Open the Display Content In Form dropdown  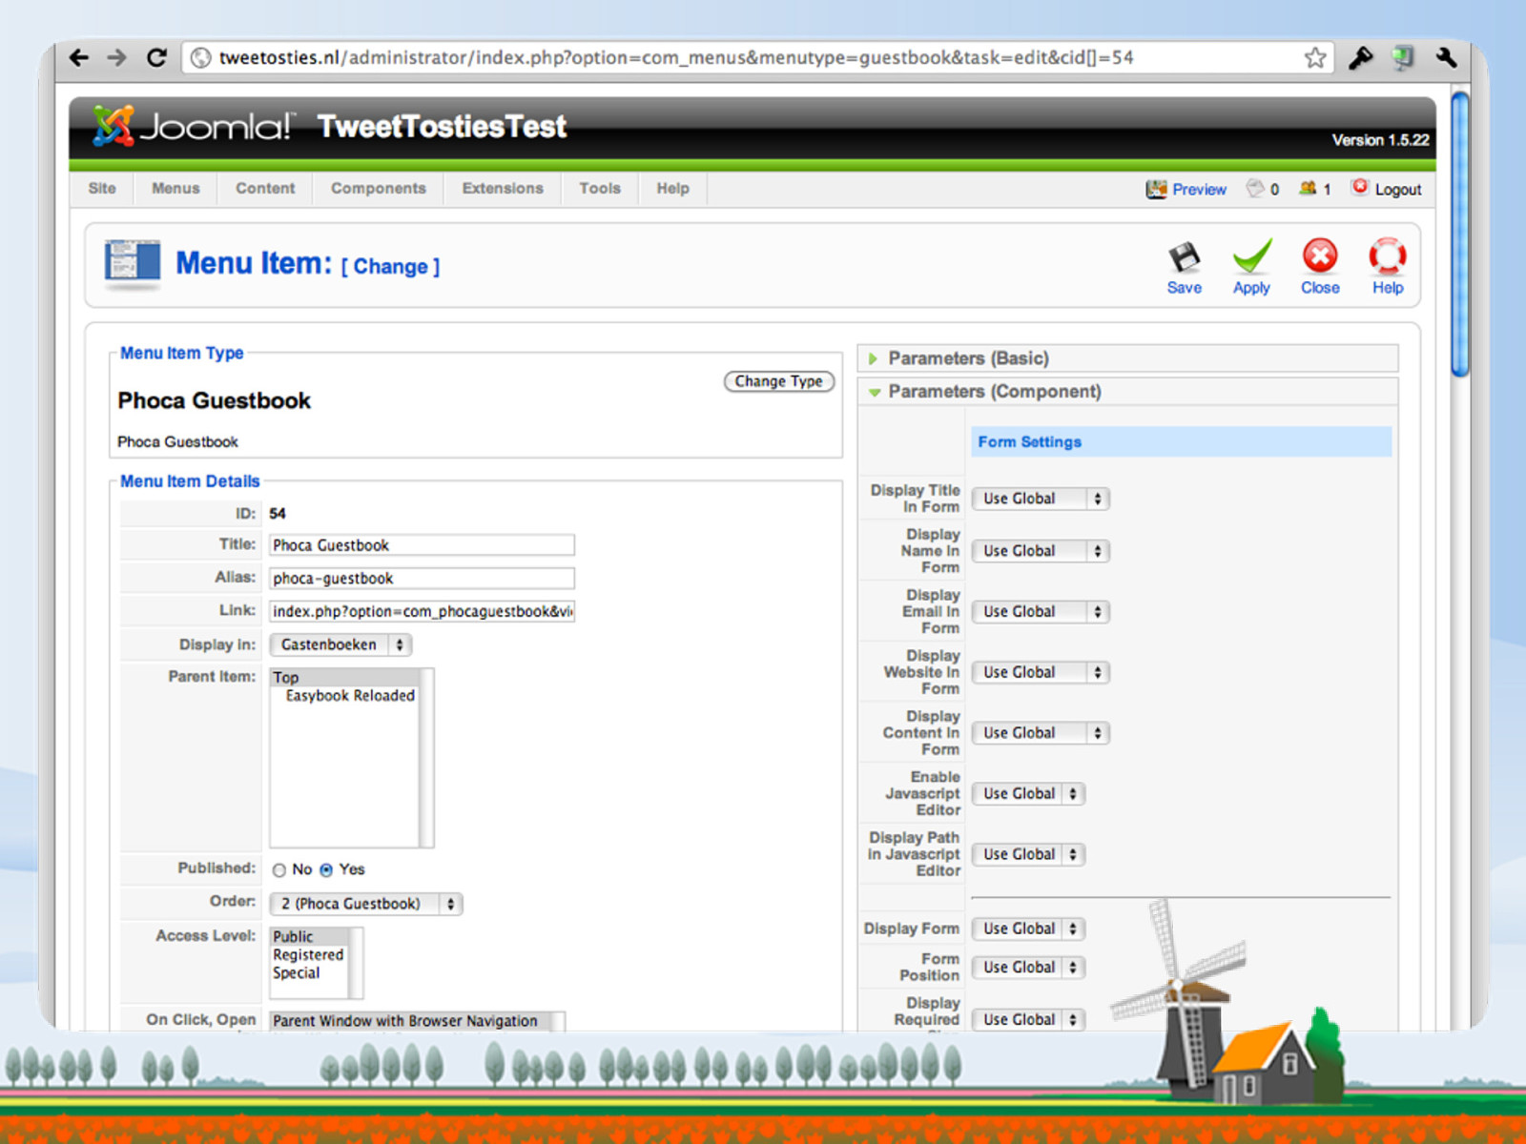tap(1041, 733)
